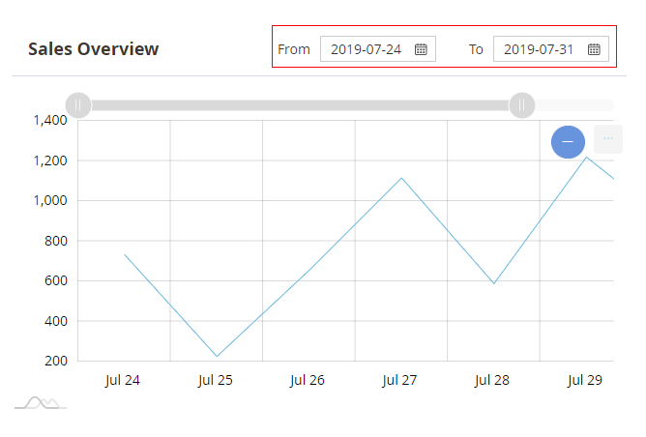Click the blue zoom-out minus button
Viewport: 646px width, 437px height.
(568, 142)
